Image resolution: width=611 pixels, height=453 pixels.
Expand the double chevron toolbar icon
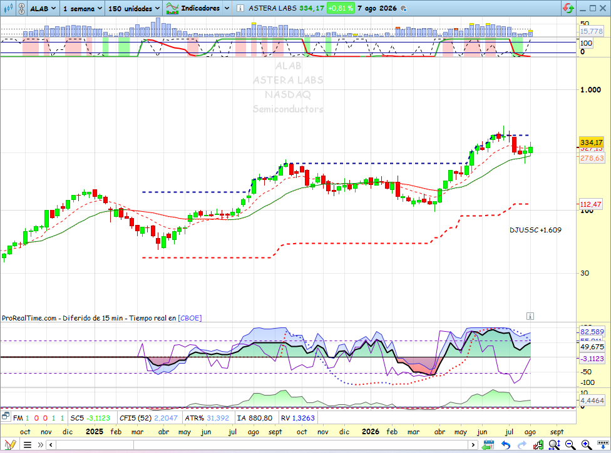[41, 444]
